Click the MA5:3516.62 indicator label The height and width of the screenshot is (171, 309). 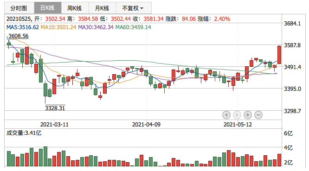23,27
